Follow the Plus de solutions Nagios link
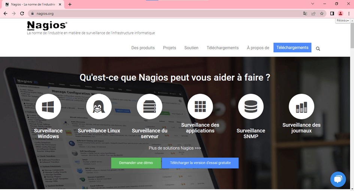Viewport: 354px width, 191px height. [x=175, y=148]
